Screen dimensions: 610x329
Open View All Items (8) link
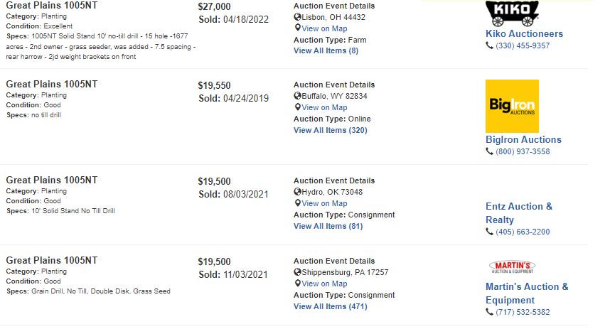[x=326, y=50]
